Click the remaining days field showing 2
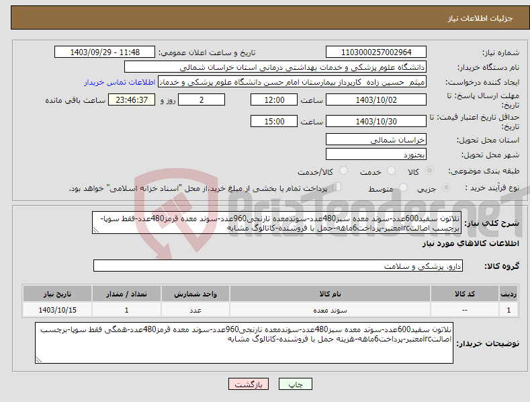This screenshot has width=530, height=402. point(202,99)
